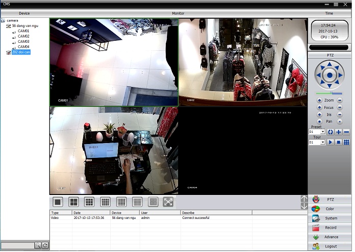Start the tour with play button

(330, 142)
